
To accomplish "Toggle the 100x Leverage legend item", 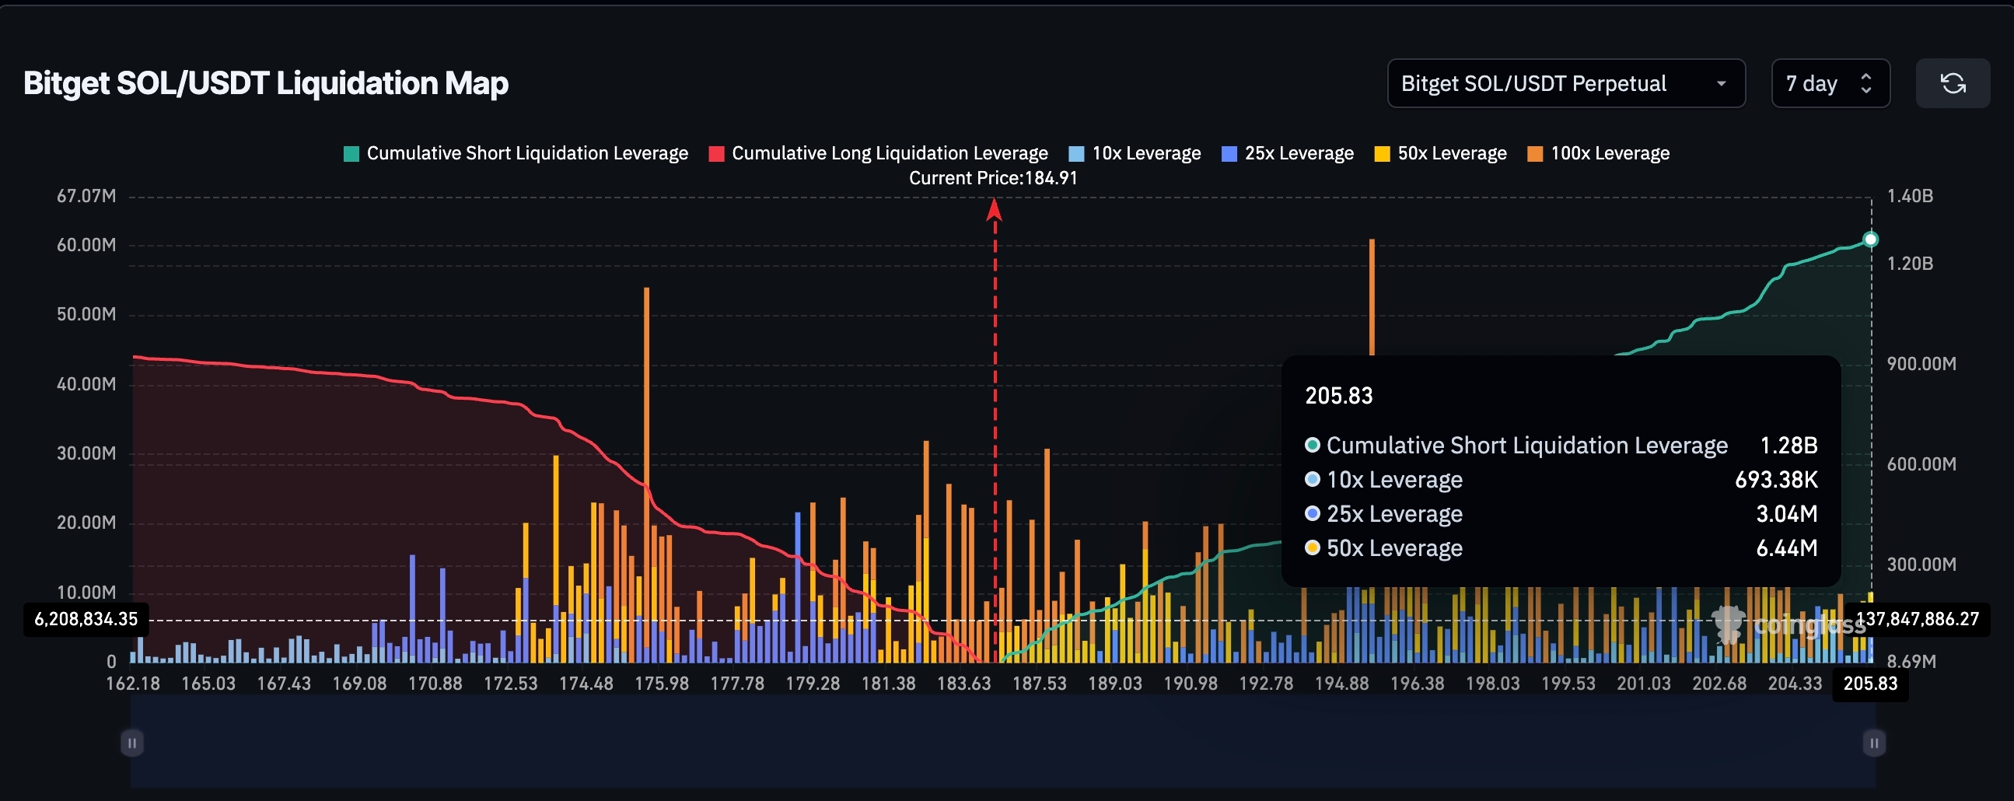I will coord(1609,153).
